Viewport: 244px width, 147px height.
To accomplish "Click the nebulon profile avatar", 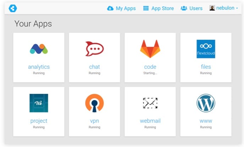I will pos(212,8).
